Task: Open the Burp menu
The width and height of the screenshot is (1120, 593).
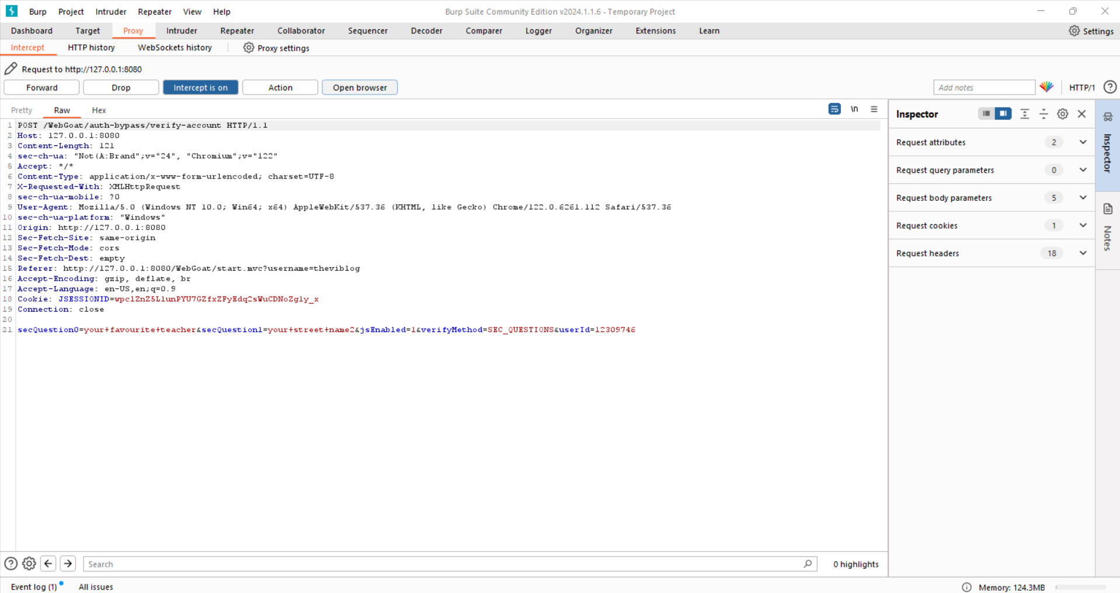Action: [38, 12]
